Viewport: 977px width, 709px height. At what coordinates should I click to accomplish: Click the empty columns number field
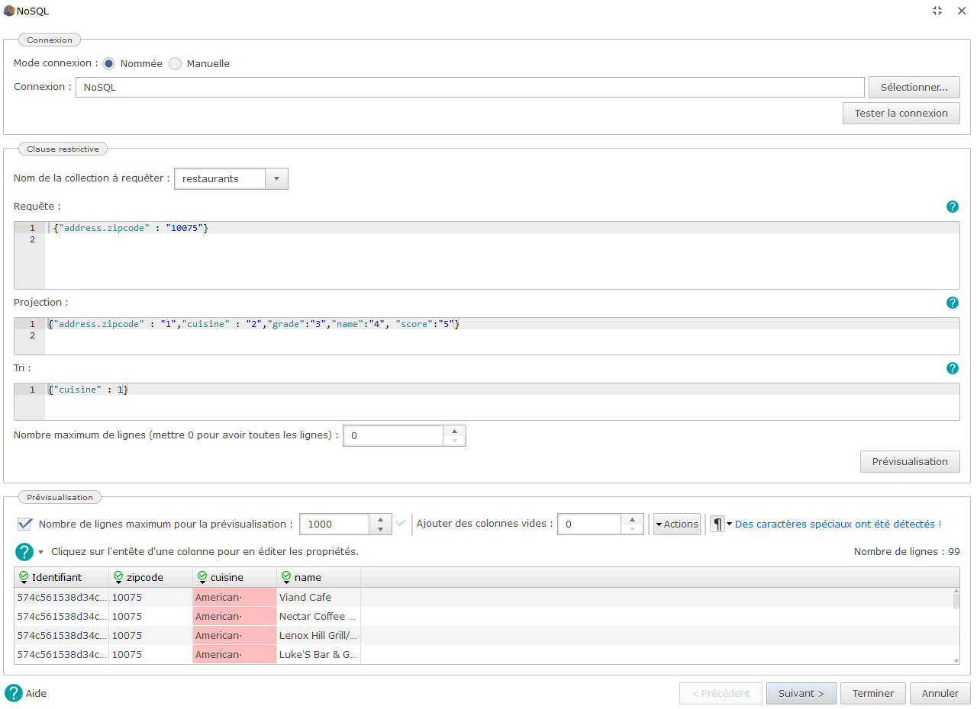(589, 524)
